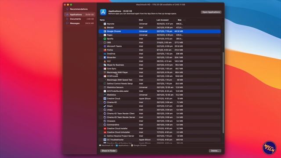Click the Universal kind cell for Keynote
The height and width of the screenshot is (158, 281).
tap(143, 24)
